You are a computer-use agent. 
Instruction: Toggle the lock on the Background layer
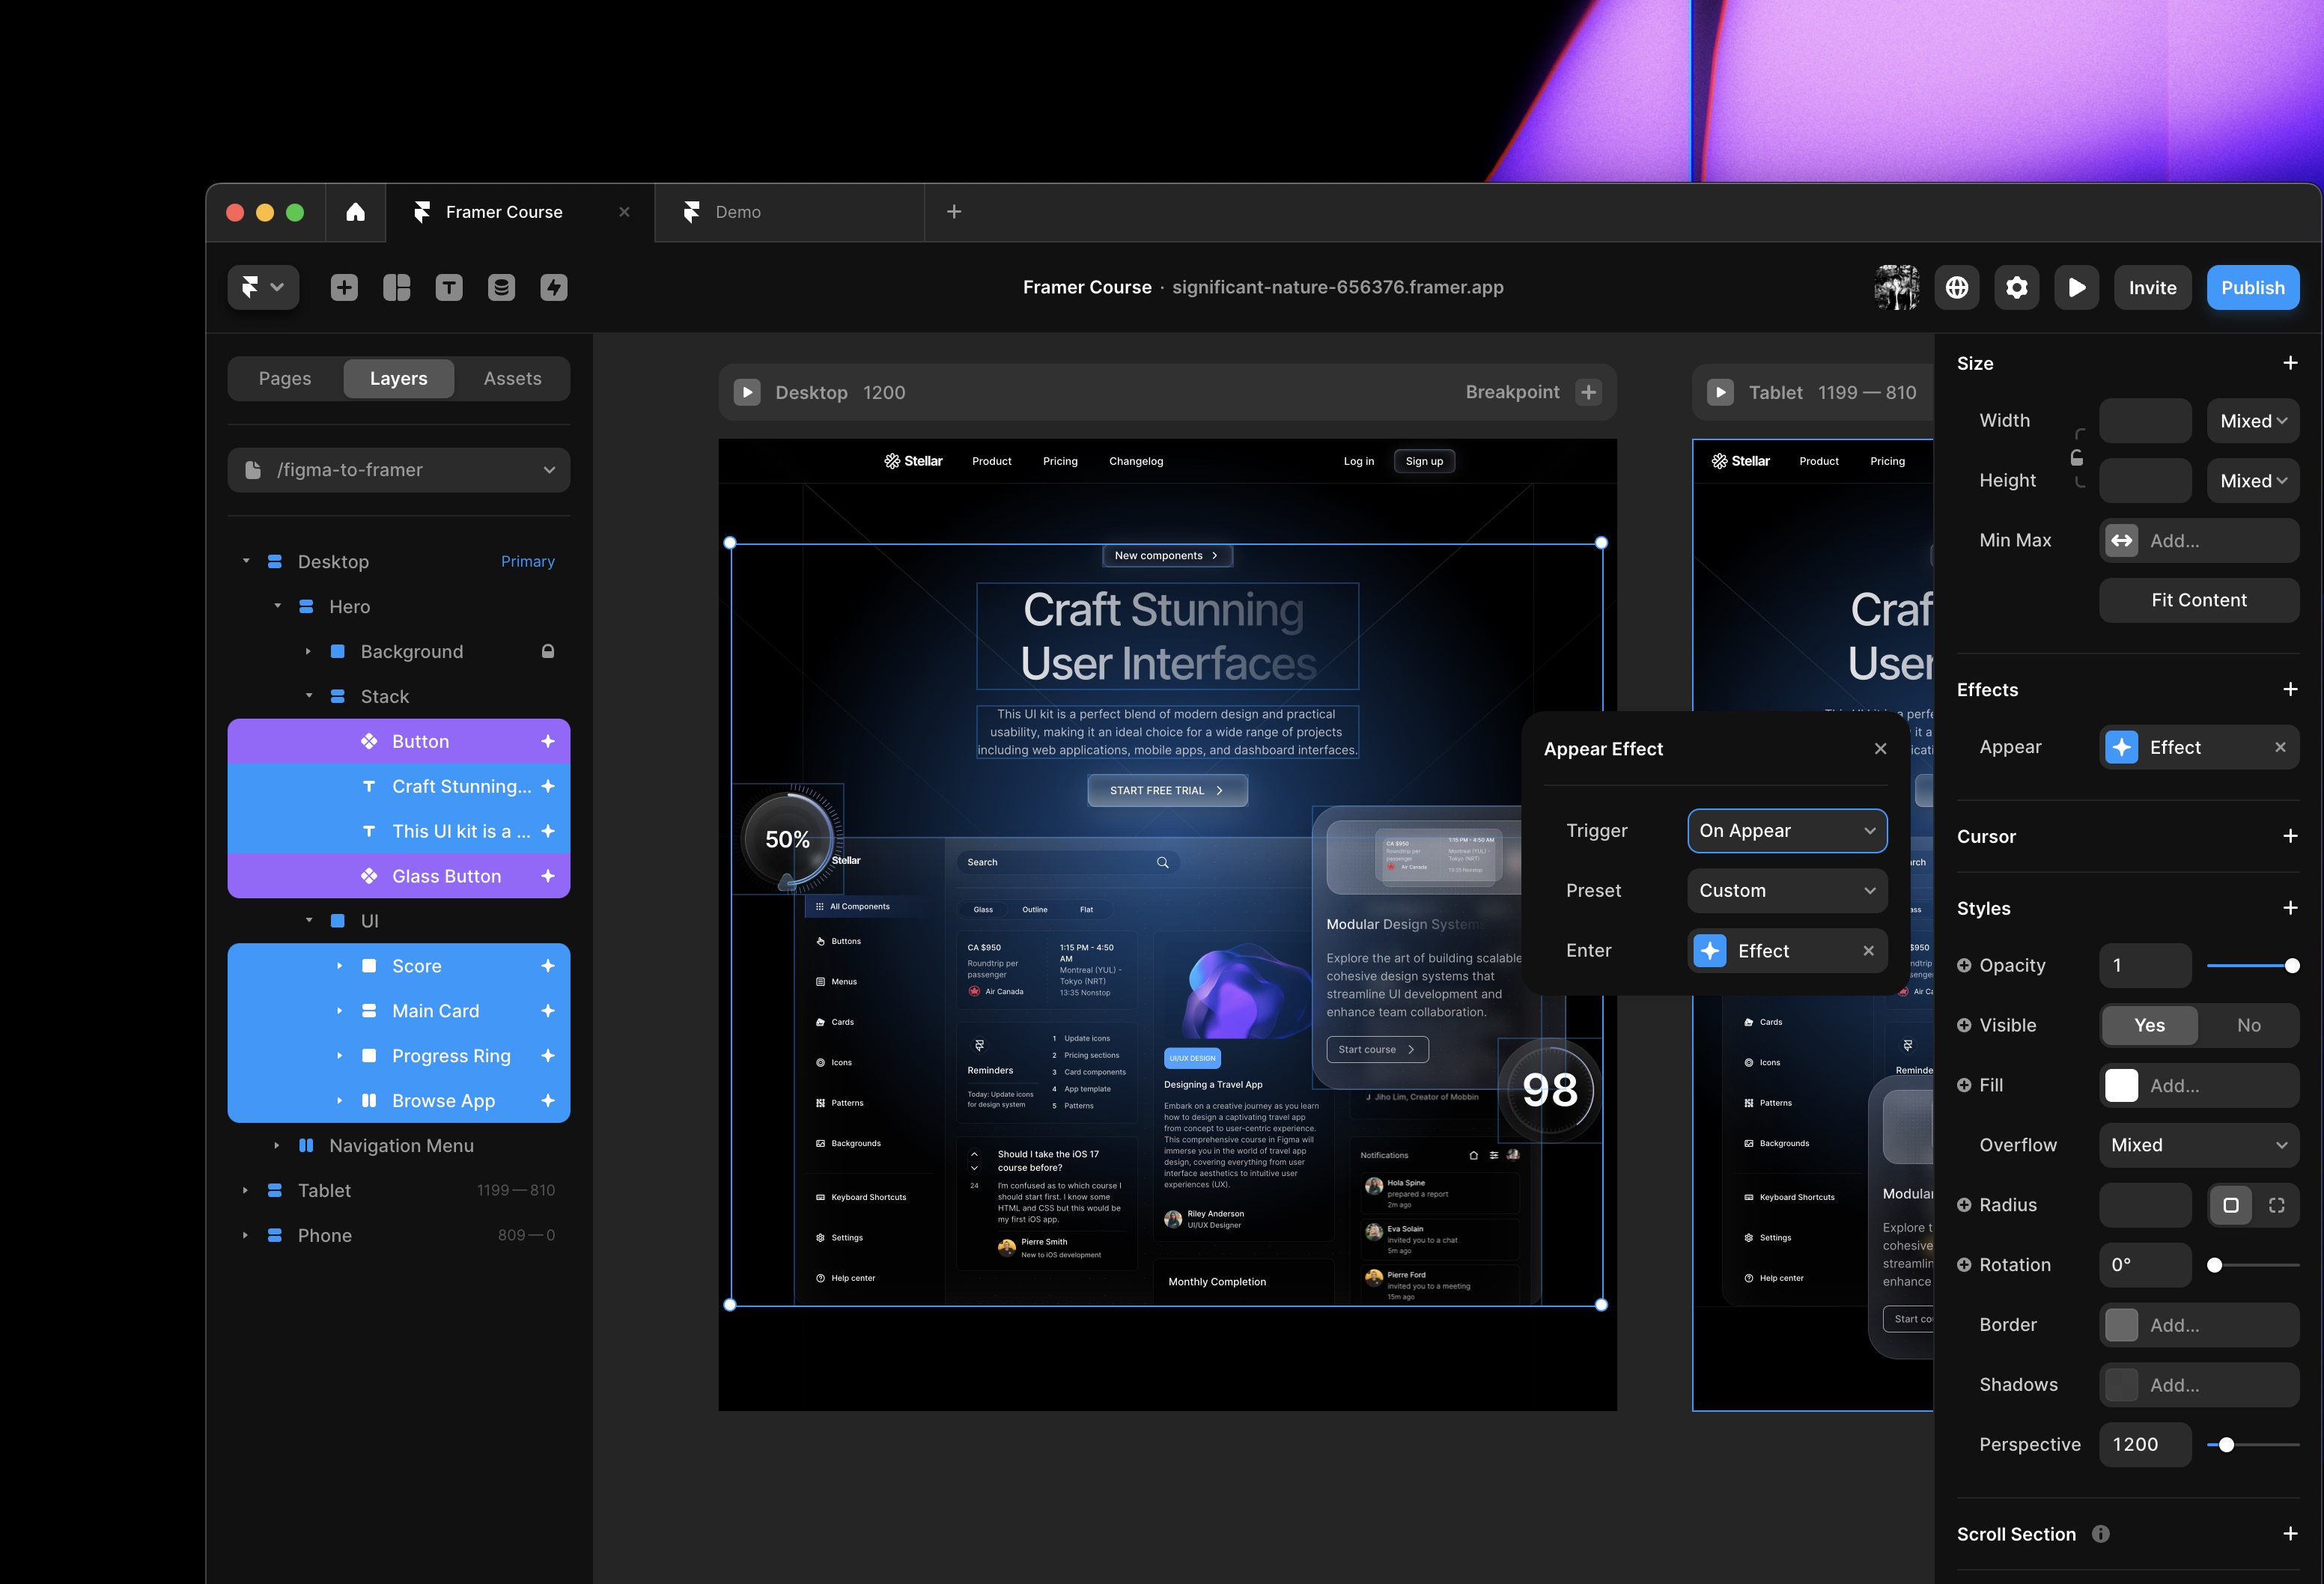click(548, 651)
